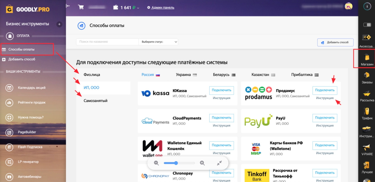Image resolution: width=375 pixels, height=182 pixels.
Task: Open the PageBuilder icon in the sidebar
Action: point(9,132)
